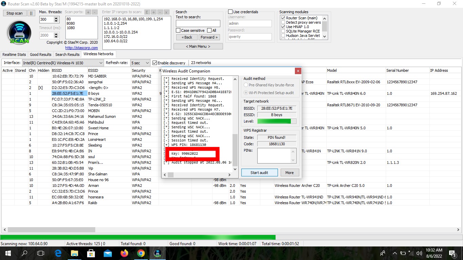The height and width of the screenshot is (260, 463).
Task: Click the volume tray icon
Action: point(419,253)
